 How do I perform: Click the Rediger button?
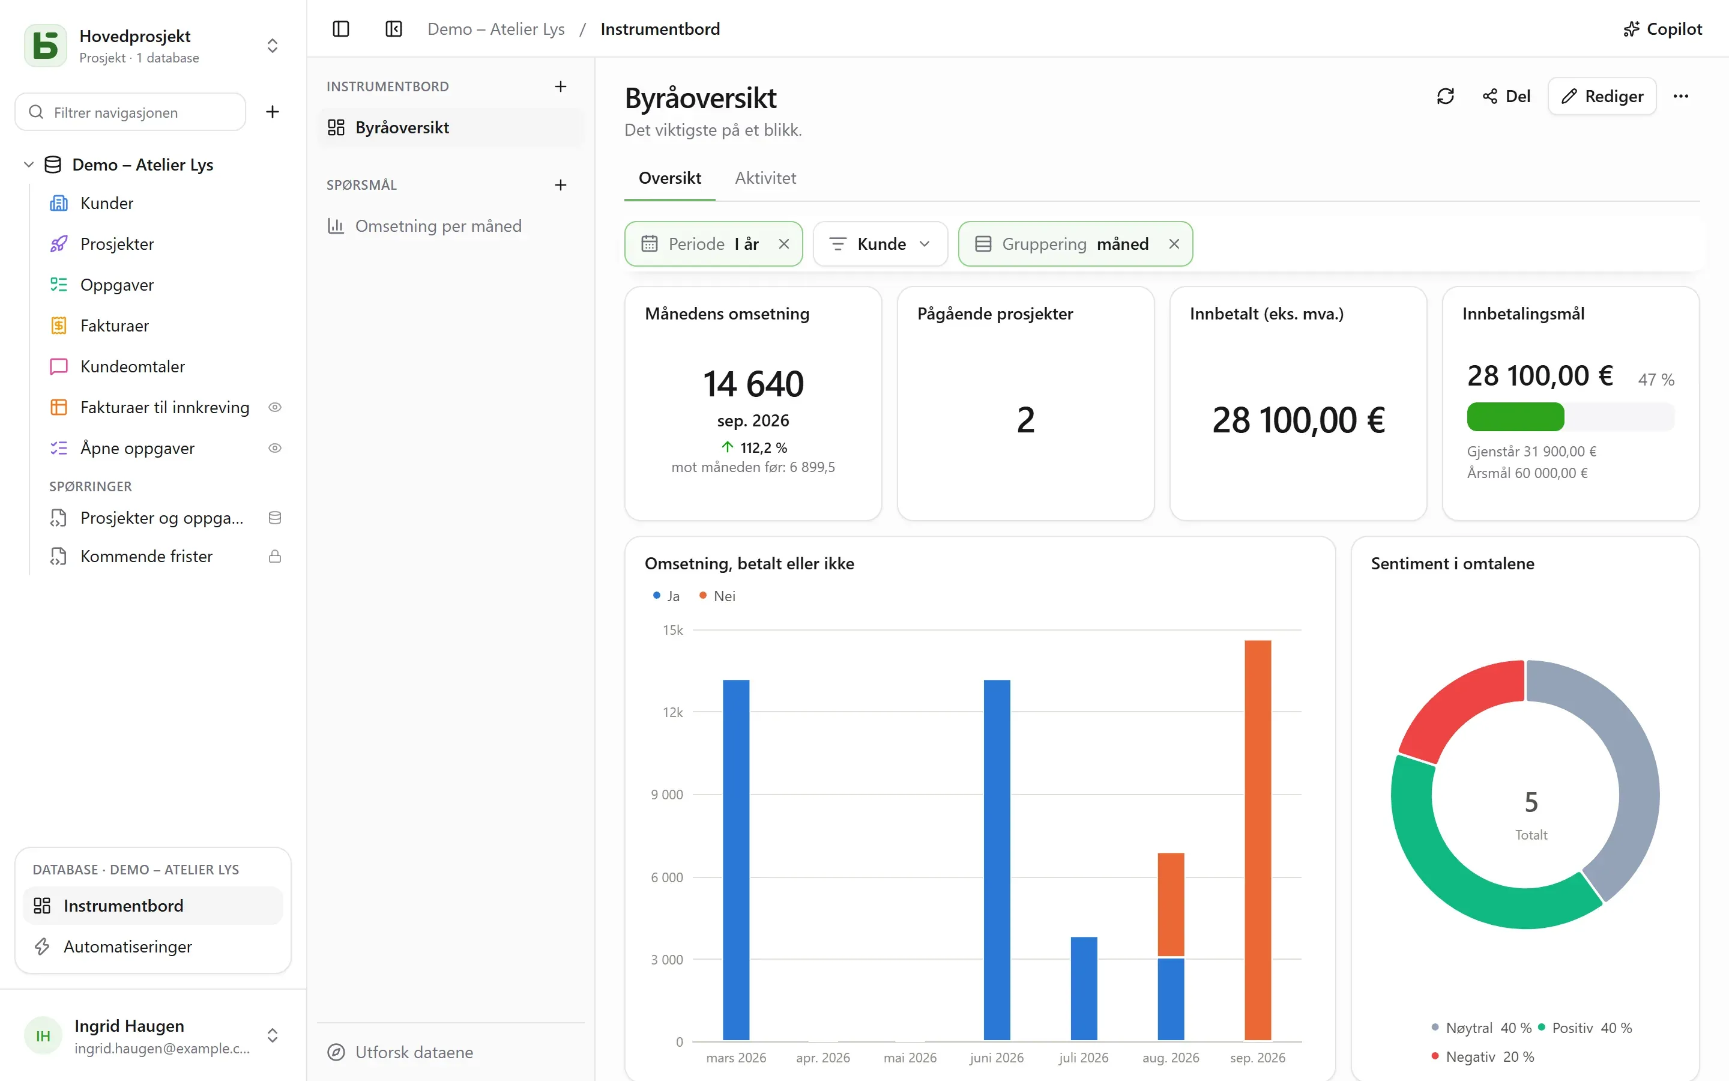pos(1602,96)
